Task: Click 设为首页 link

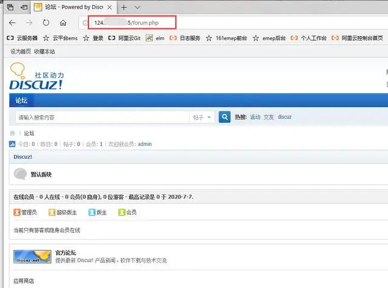Action: pos(21,51)
